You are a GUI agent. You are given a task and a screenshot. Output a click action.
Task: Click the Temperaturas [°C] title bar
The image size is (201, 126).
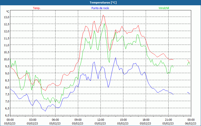pos(100,3)
